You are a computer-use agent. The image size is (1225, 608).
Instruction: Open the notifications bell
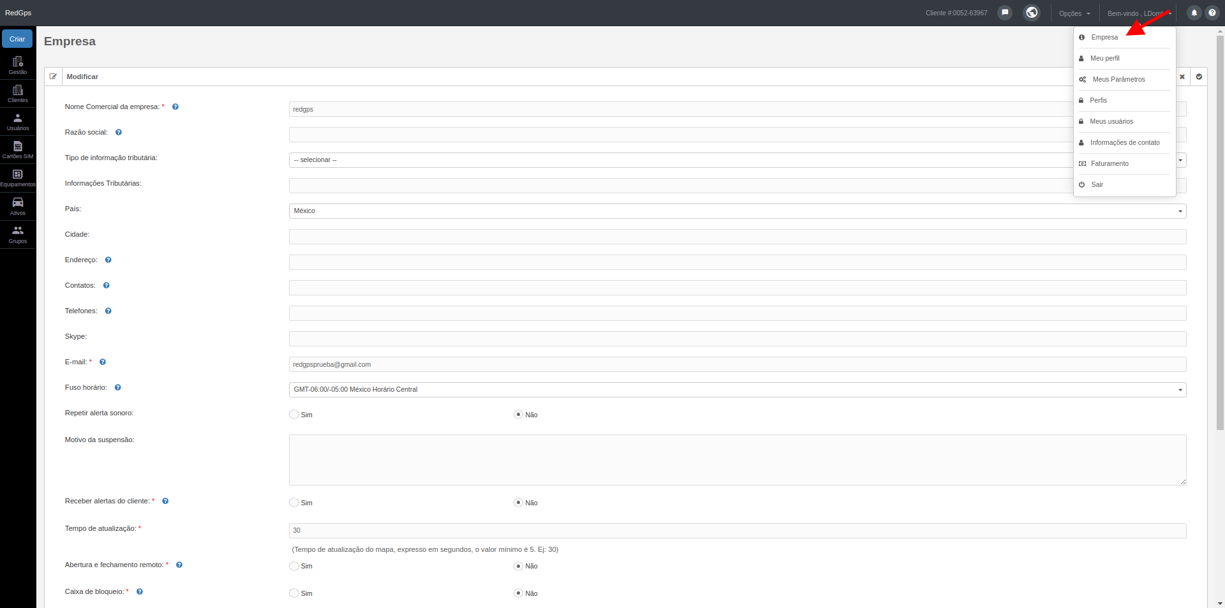(x=1194, y=13)
